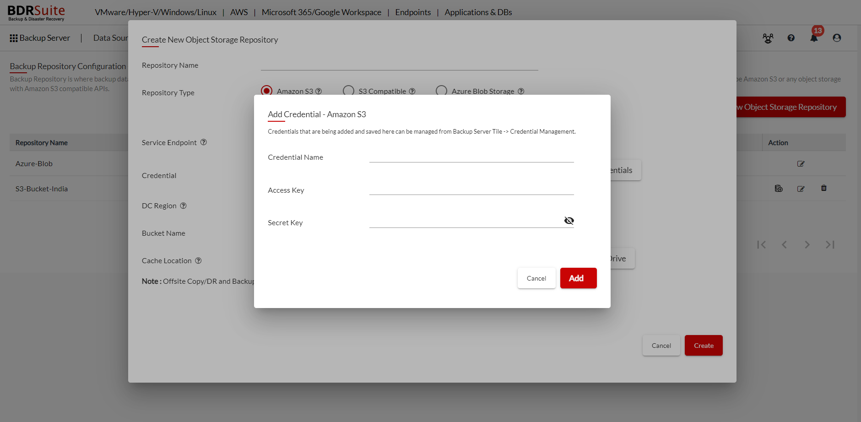The height and width of the screenshot is (422, 861).
Task: Click the DC Region help icon
Action: pos(183,206)
